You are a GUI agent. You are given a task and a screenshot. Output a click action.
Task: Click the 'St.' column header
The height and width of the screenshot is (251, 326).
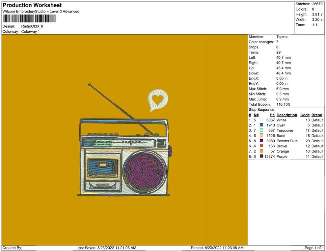[x=272, y=115]
